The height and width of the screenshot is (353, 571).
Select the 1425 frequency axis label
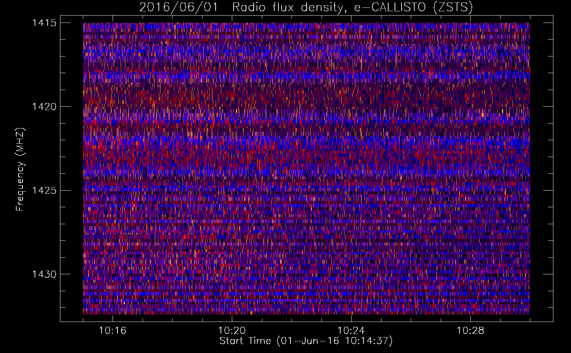click(44, 191)
